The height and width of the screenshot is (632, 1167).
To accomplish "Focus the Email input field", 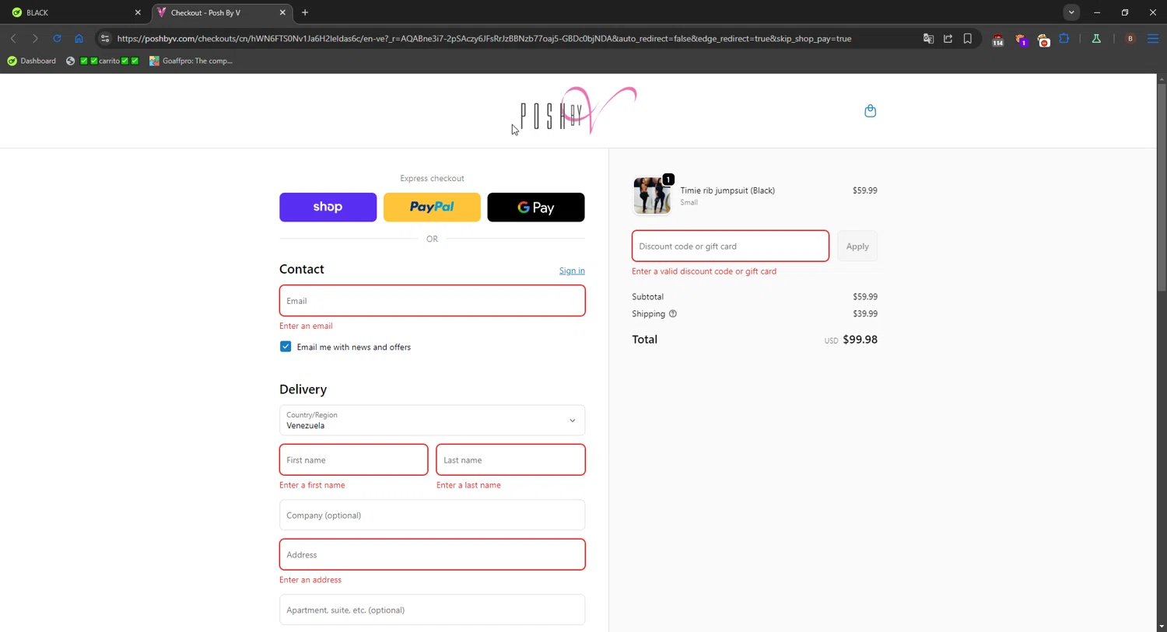I will pyautogui.click(x=432, y=301).
